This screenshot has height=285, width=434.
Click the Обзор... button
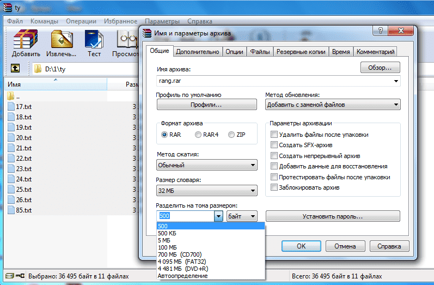[x=380, y=68]
